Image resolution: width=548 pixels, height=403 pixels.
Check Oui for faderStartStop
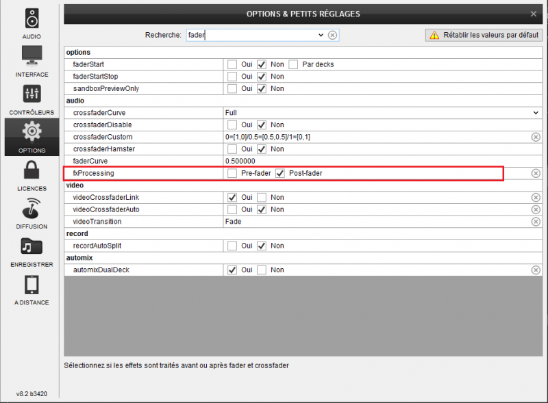232,77
